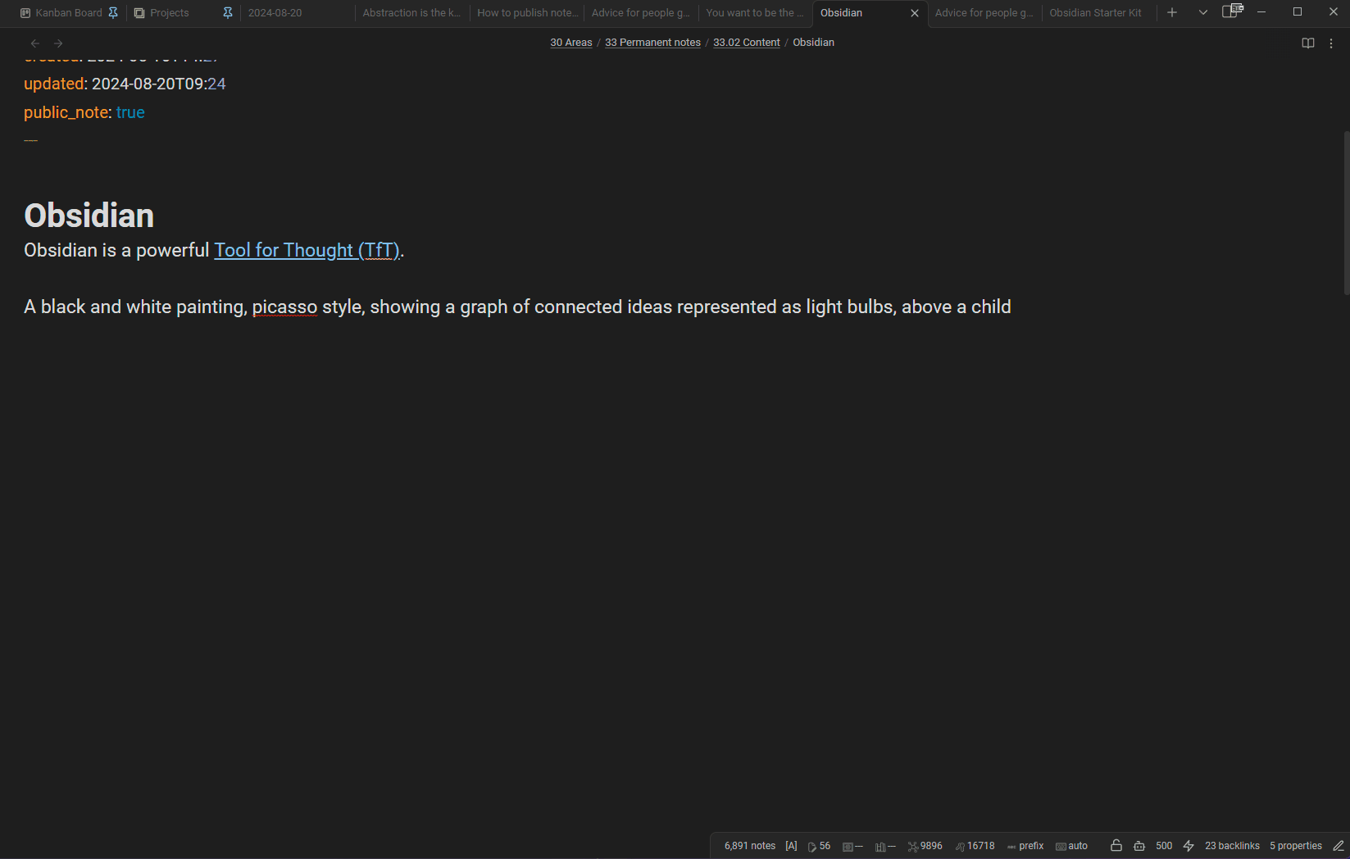Click the vertical scrollbar thumb
Screen dimensions: 1350x859
[x=1346, y=213]
